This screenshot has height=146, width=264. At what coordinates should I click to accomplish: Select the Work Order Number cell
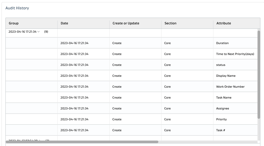[x=230, y=87]
